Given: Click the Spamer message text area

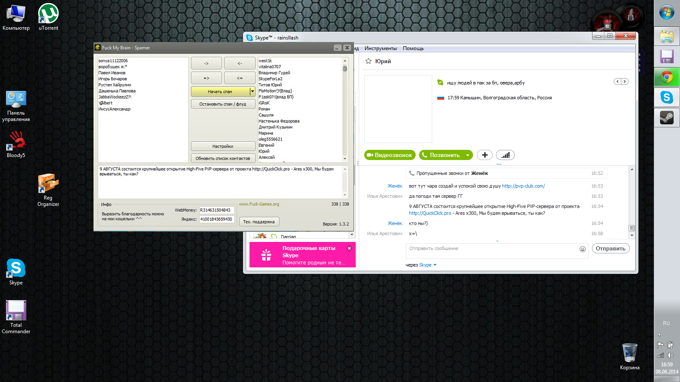Looking at the screenshot, I should pyautogui.click(x=220, y=182).
